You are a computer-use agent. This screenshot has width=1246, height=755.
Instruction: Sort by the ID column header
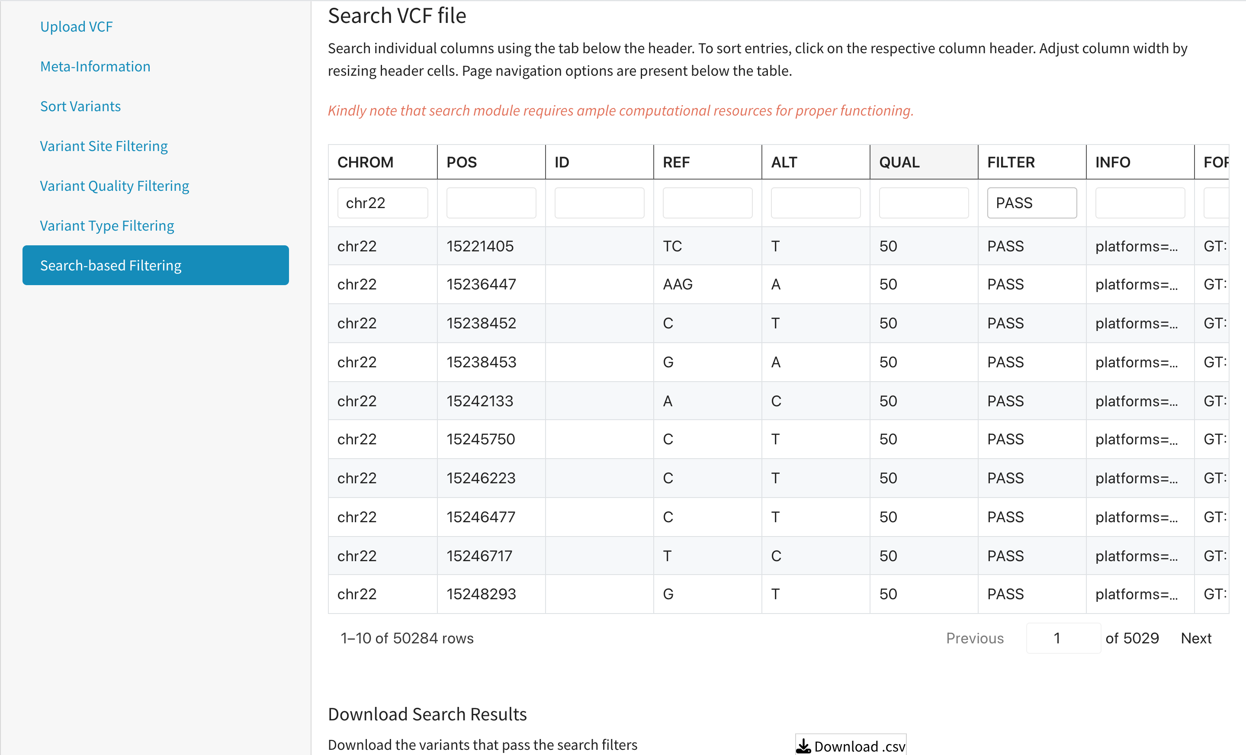pos(599,162)
